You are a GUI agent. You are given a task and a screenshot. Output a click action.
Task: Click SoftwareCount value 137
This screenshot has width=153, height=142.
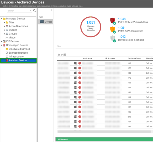(129, 107)
